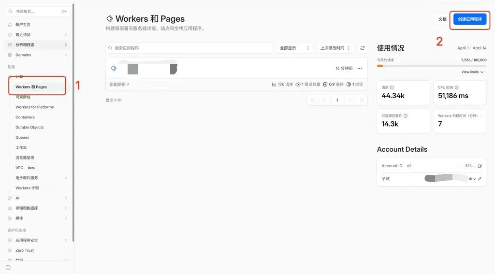Click the 51,186 ms value
495x274 pixels.
pos(453,96)
